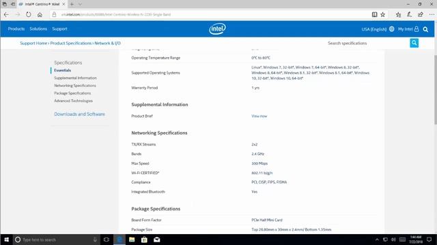
Task: Go back with the browser back arrow
Action: click(6, 14)
